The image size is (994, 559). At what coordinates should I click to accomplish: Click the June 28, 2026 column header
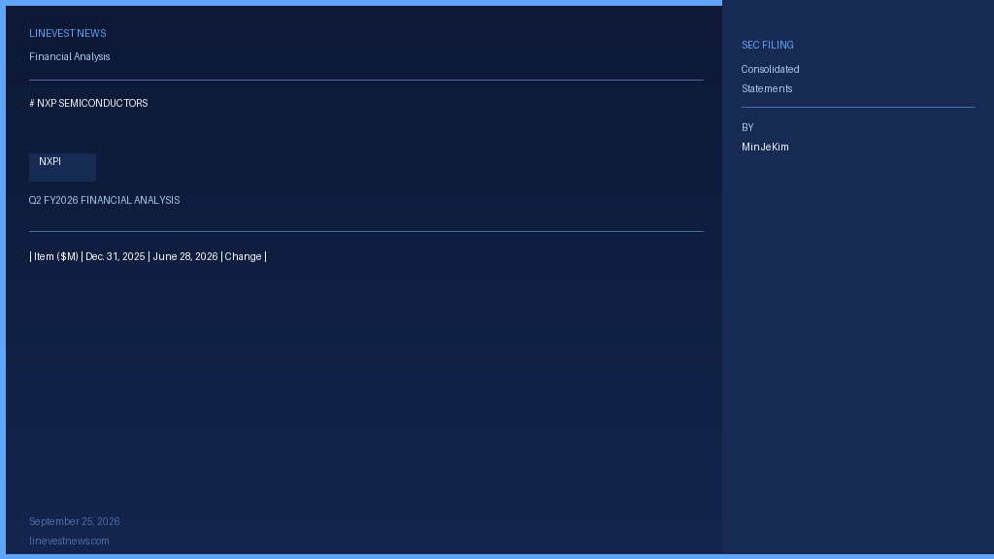coord(185,256)
